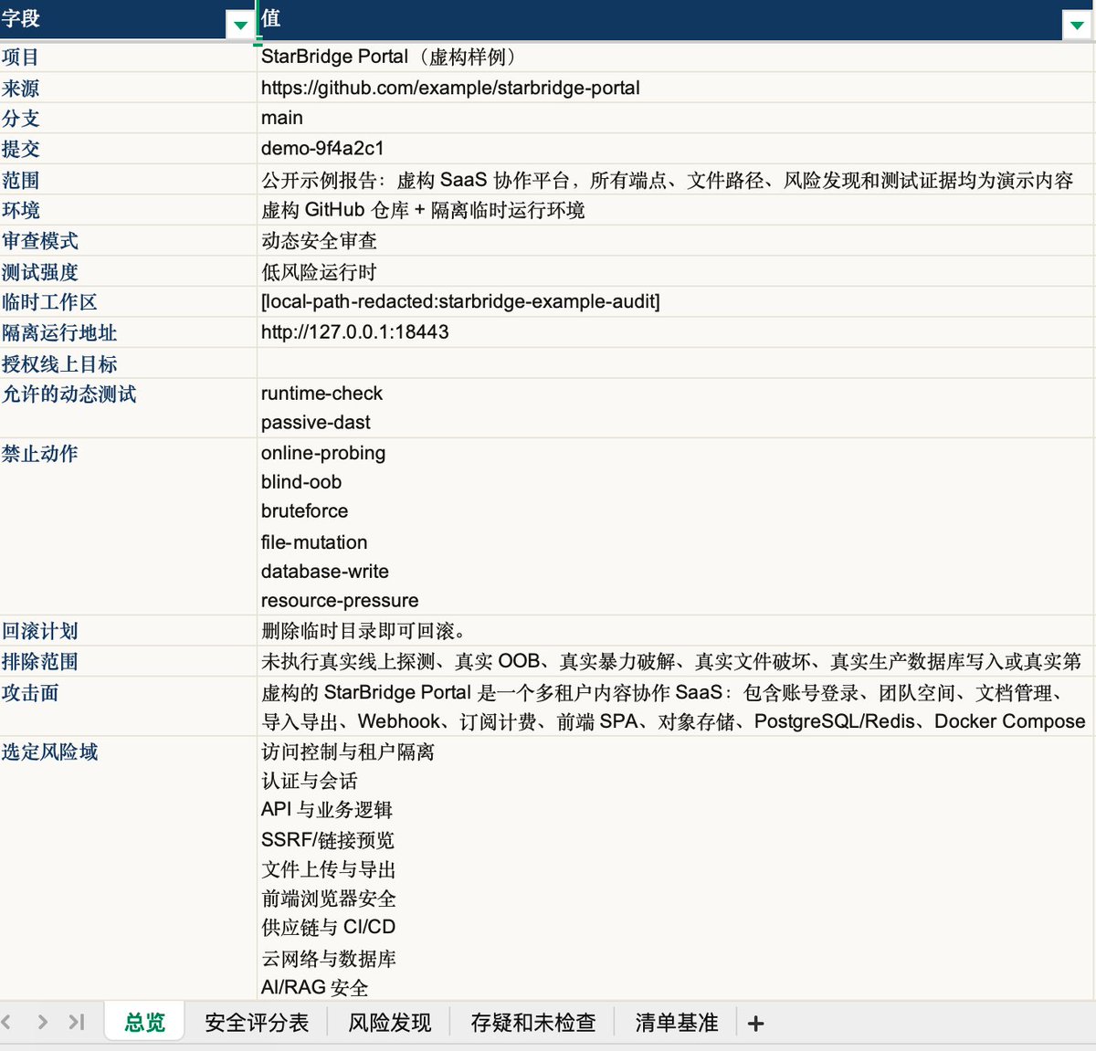Select the main branch value cell

[x=676, y=118]
